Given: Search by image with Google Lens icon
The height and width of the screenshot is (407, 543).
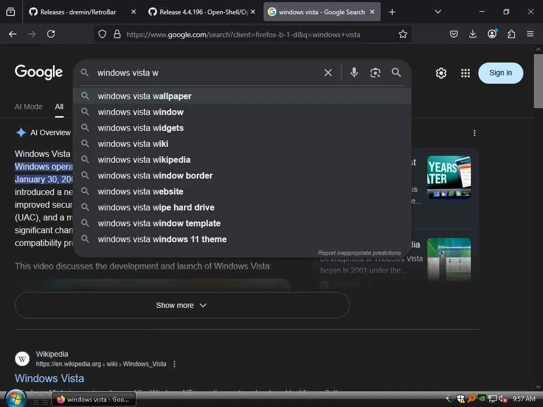Looking at the screenshot, I should (375, 73).
